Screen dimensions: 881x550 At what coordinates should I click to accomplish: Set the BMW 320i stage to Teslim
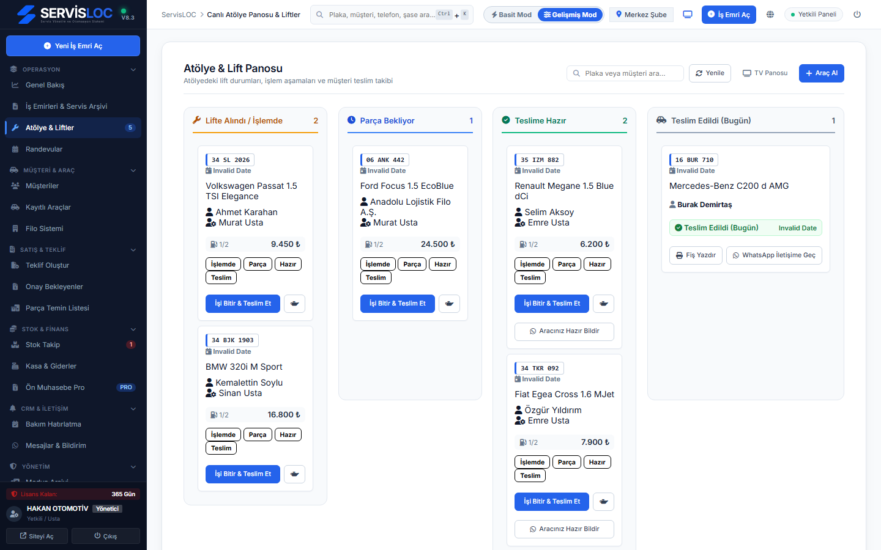(221, 449)
